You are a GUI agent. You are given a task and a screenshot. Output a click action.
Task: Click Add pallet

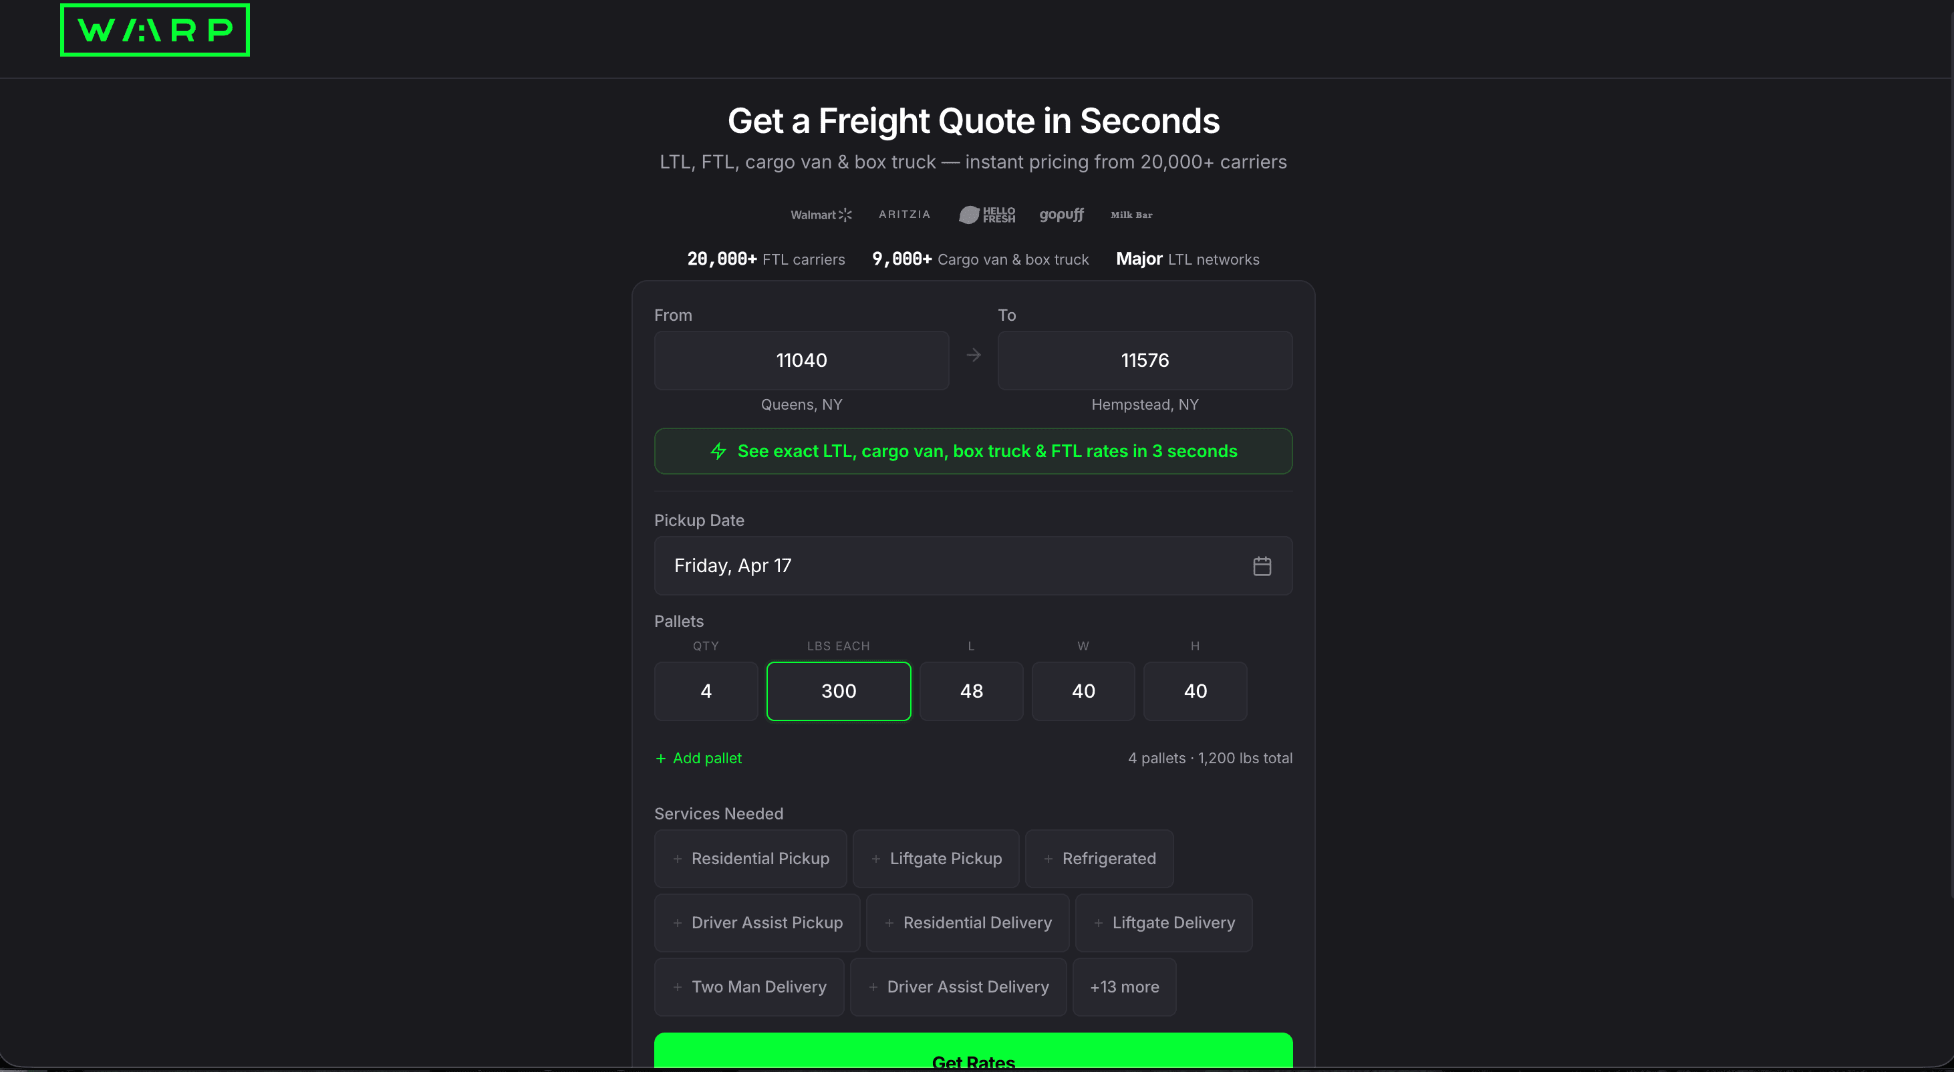tap(698, 757)
